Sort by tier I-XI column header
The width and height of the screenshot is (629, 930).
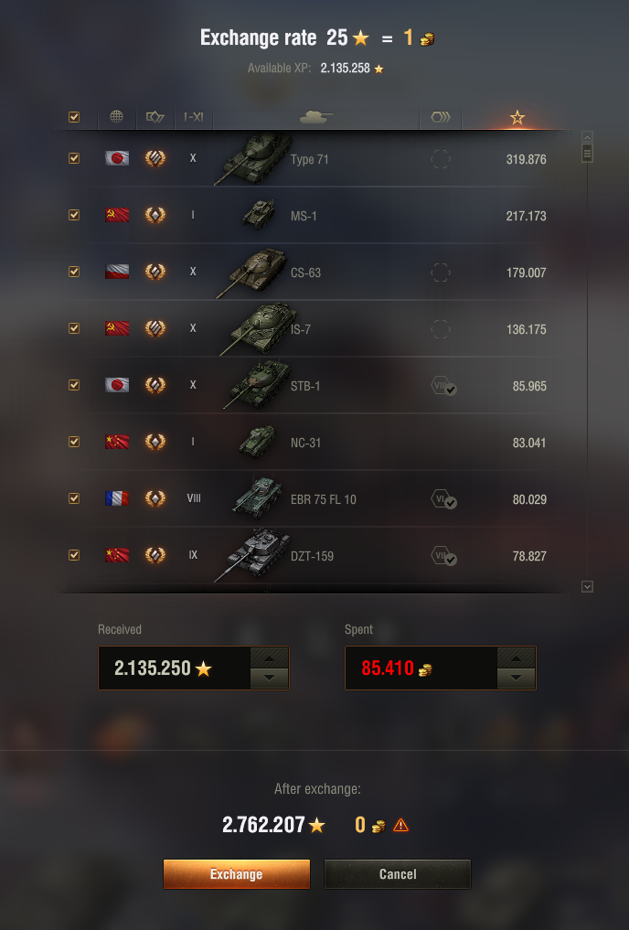pos(194,117)
